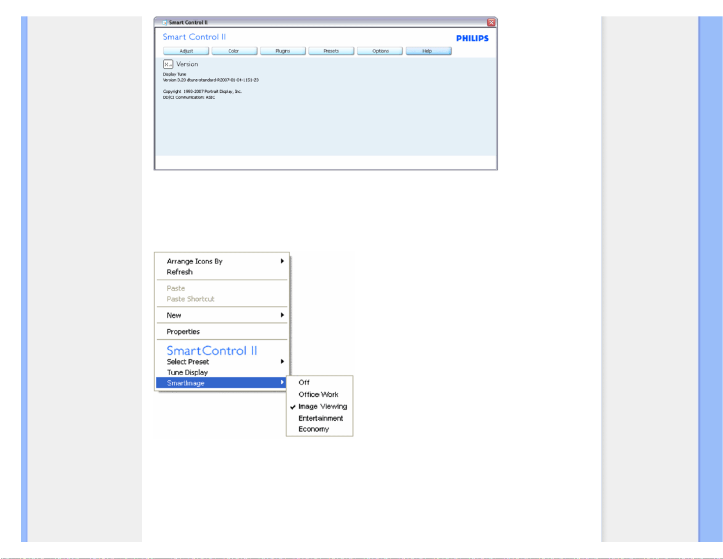This screenshot has height=559, width=723.
Task: Expand the SmartImage submenu arrow
Action: (282, 382)
